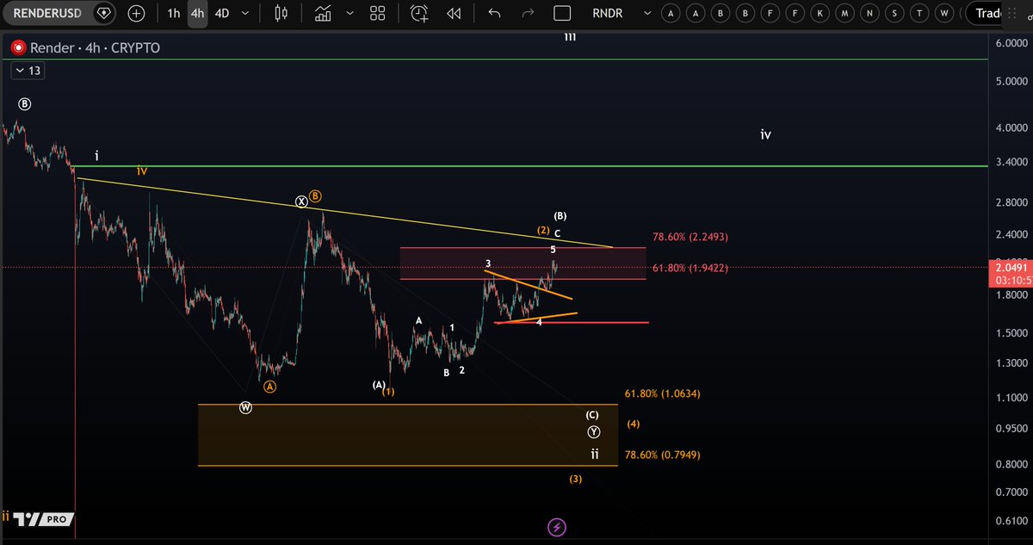Viewport: 1033px width, 545px height.
Task: Select the circled W wave label on the chart
Action: tap(245, 407)
